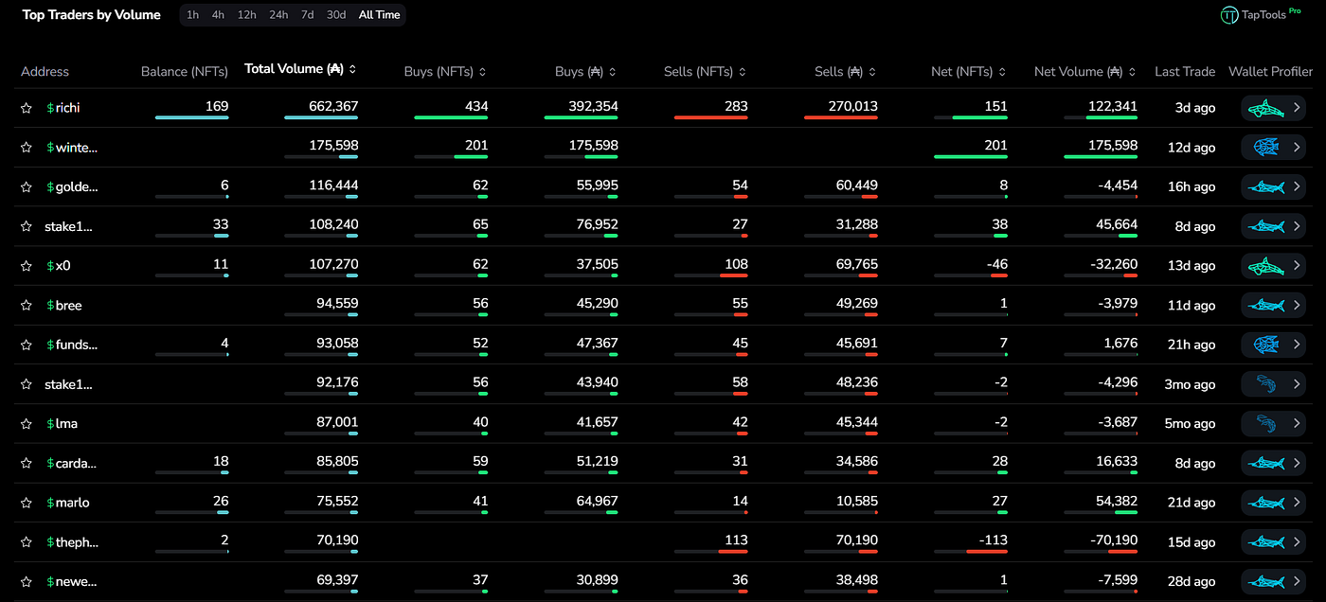1326x602 pixels.
Task: Star the $richi address row
Action: 27,108
